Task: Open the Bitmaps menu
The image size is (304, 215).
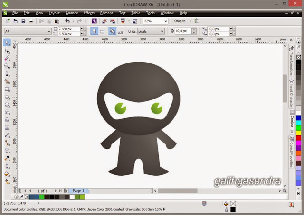Action: click(106, 13)
